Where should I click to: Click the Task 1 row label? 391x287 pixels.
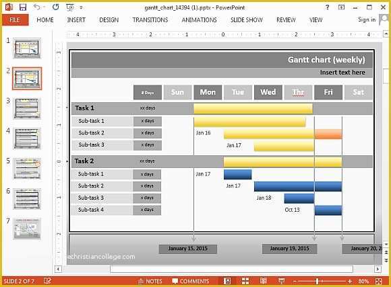[84, 108]
